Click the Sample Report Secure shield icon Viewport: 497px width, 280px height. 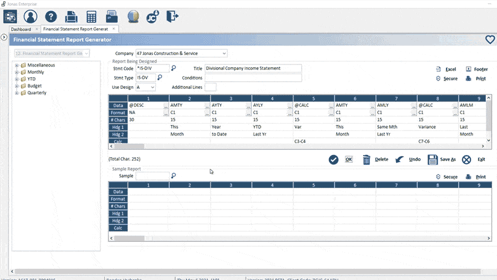point(438,177)
